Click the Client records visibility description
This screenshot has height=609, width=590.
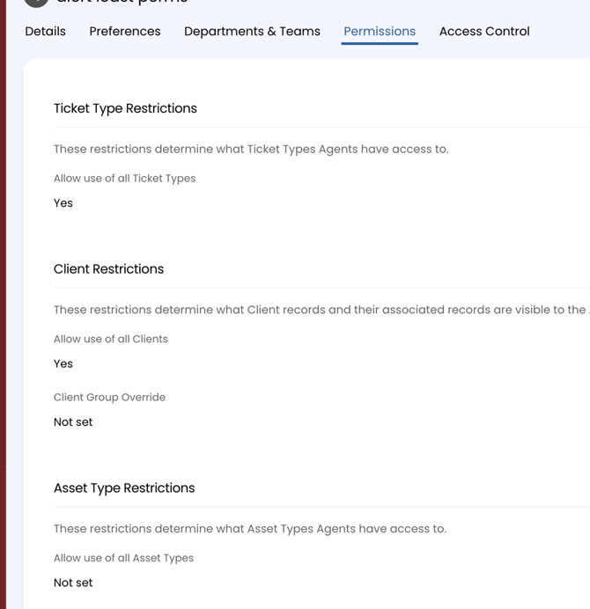pyautogui.click(x=321, y=310)
